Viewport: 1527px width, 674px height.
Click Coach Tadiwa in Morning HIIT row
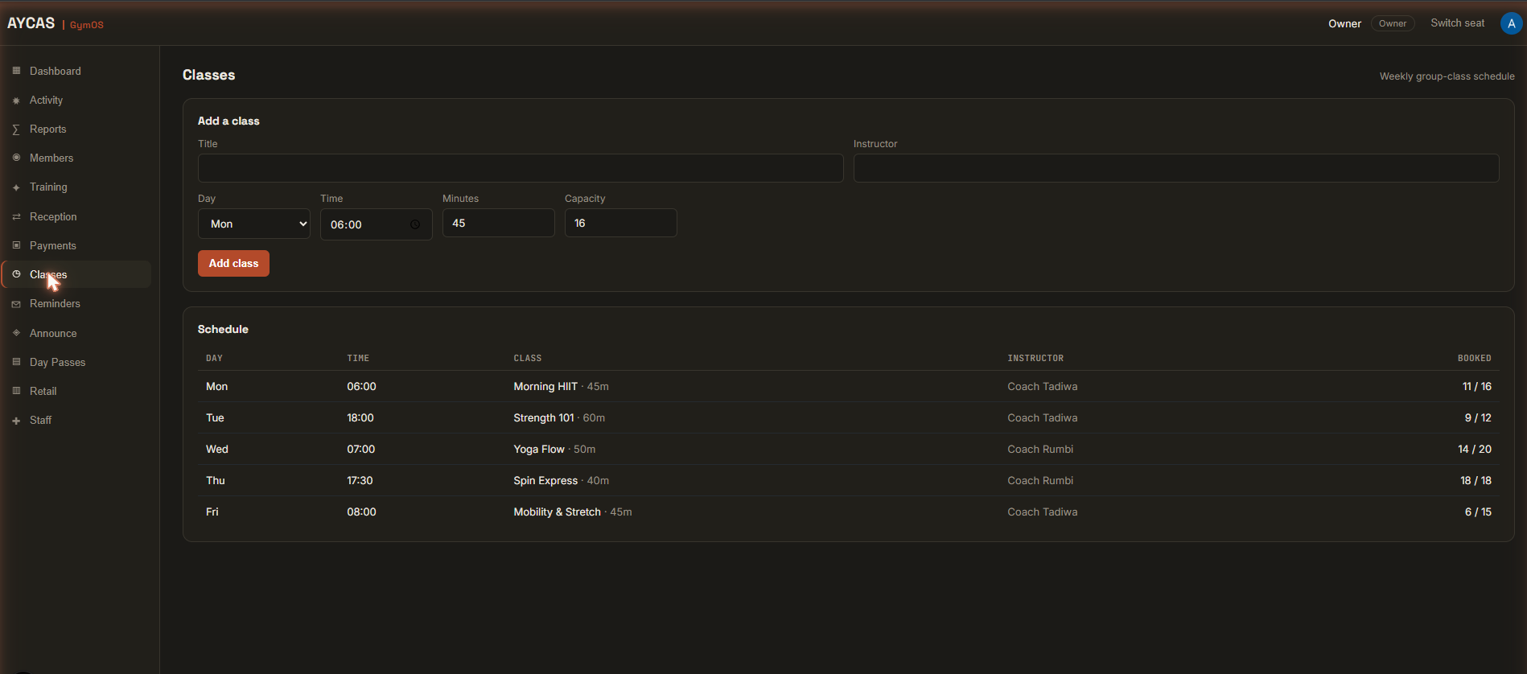(1043, 387)
